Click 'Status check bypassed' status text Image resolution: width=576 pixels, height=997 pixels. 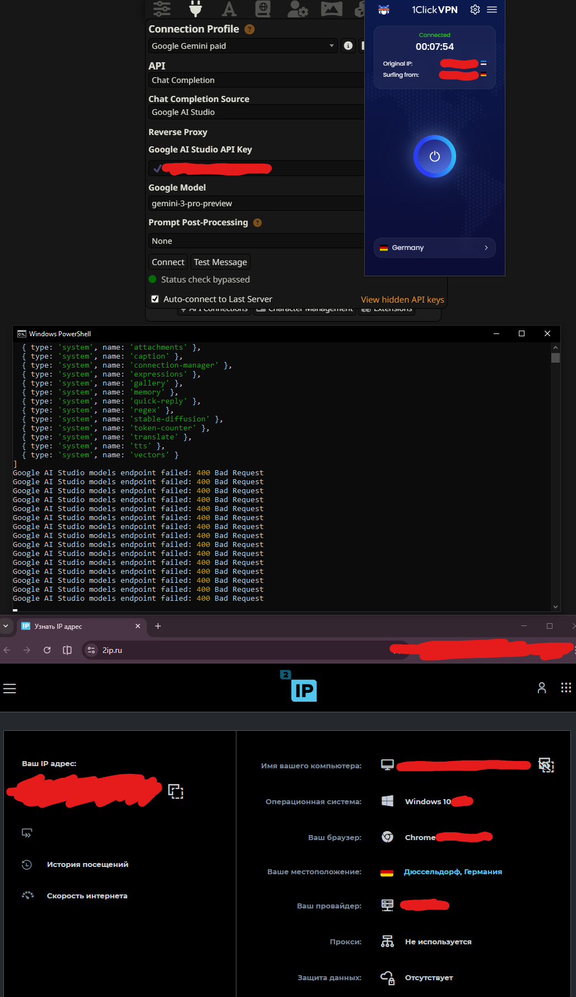(x=206, y=280)
